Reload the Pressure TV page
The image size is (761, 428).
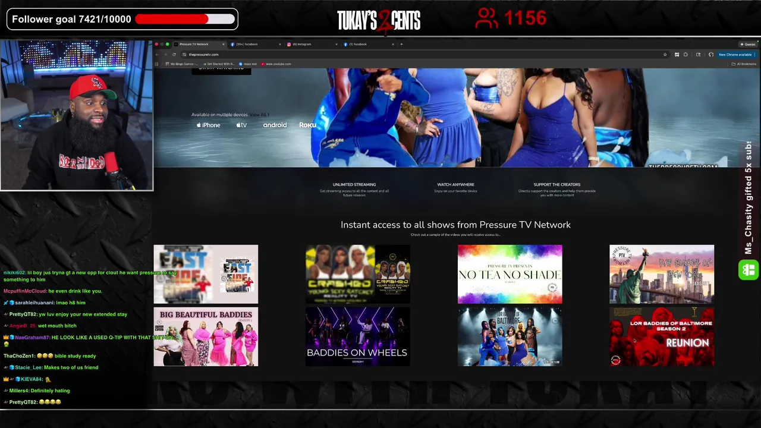pos(174,55)
